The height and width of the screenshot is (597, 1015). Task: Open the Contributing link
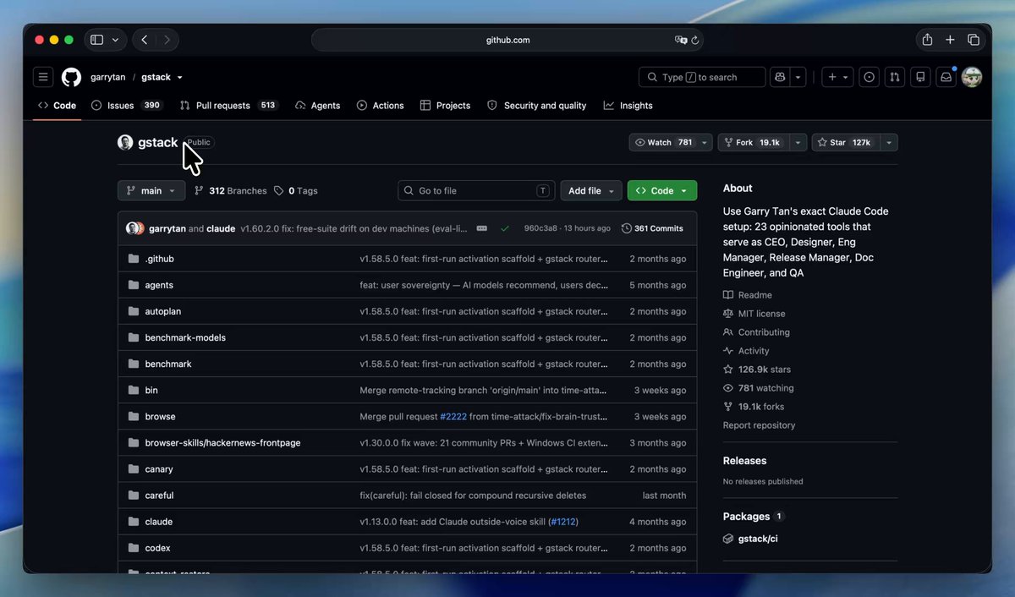tap(756, 332)
